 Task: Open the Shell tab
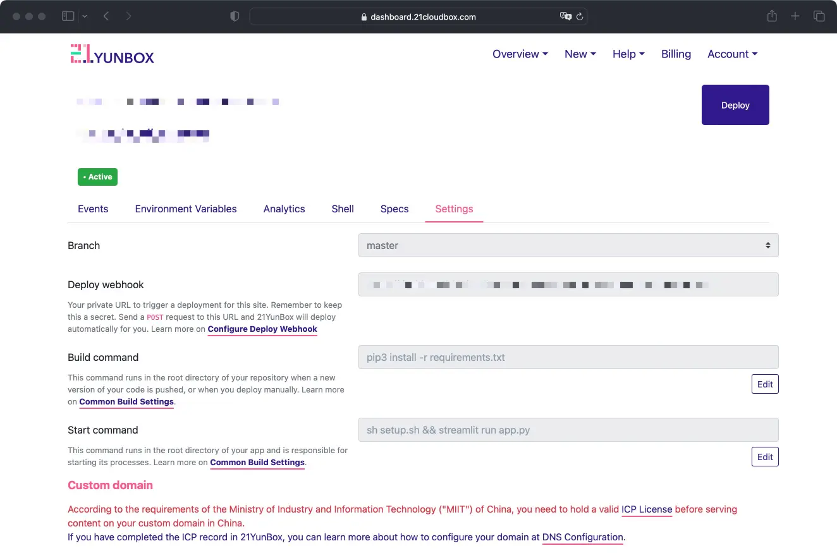coord(343,209)
